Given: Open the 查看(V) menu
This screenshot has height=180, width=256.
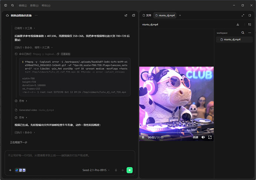Looking at the screenshot, I should [34, 6].
